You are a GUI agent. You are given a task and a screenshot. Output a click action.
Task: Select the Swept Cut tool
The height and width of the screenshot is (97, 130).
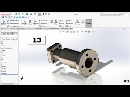[x=43, y=21]
